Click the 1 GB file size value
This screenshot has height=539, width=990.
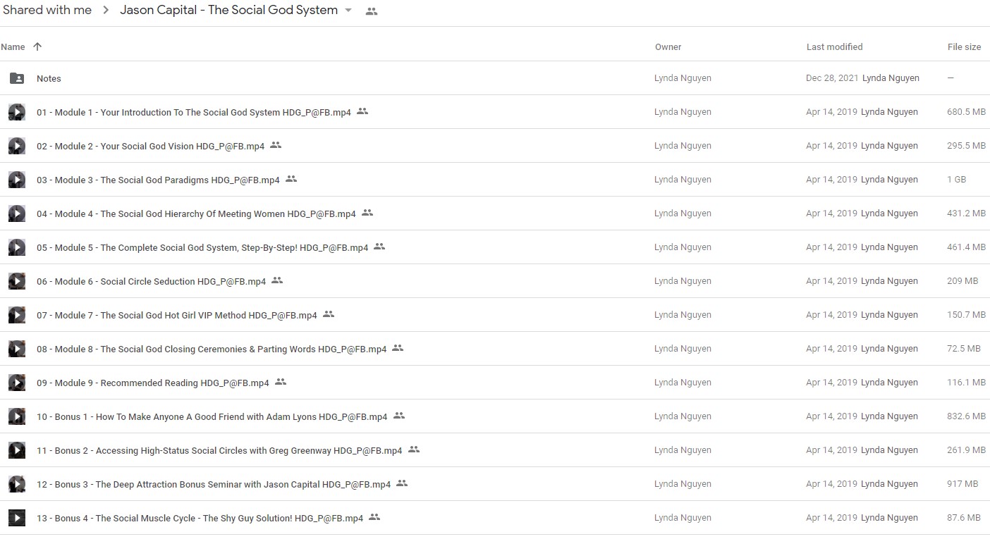[x=956, y=180]
